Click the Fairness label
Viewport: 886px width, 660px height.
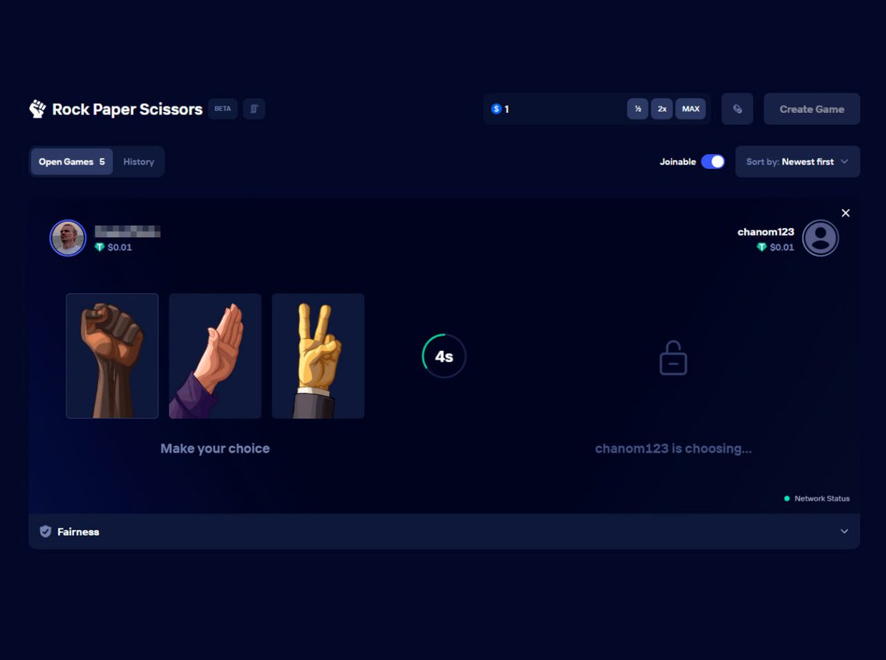tap(78, 532)
